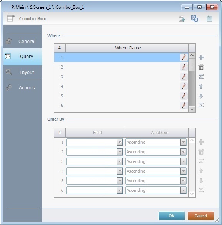The width and height of the screenshot is (222, 225).
Task: Expand the Field dropdown in Order By row 5
Action: 120,181
